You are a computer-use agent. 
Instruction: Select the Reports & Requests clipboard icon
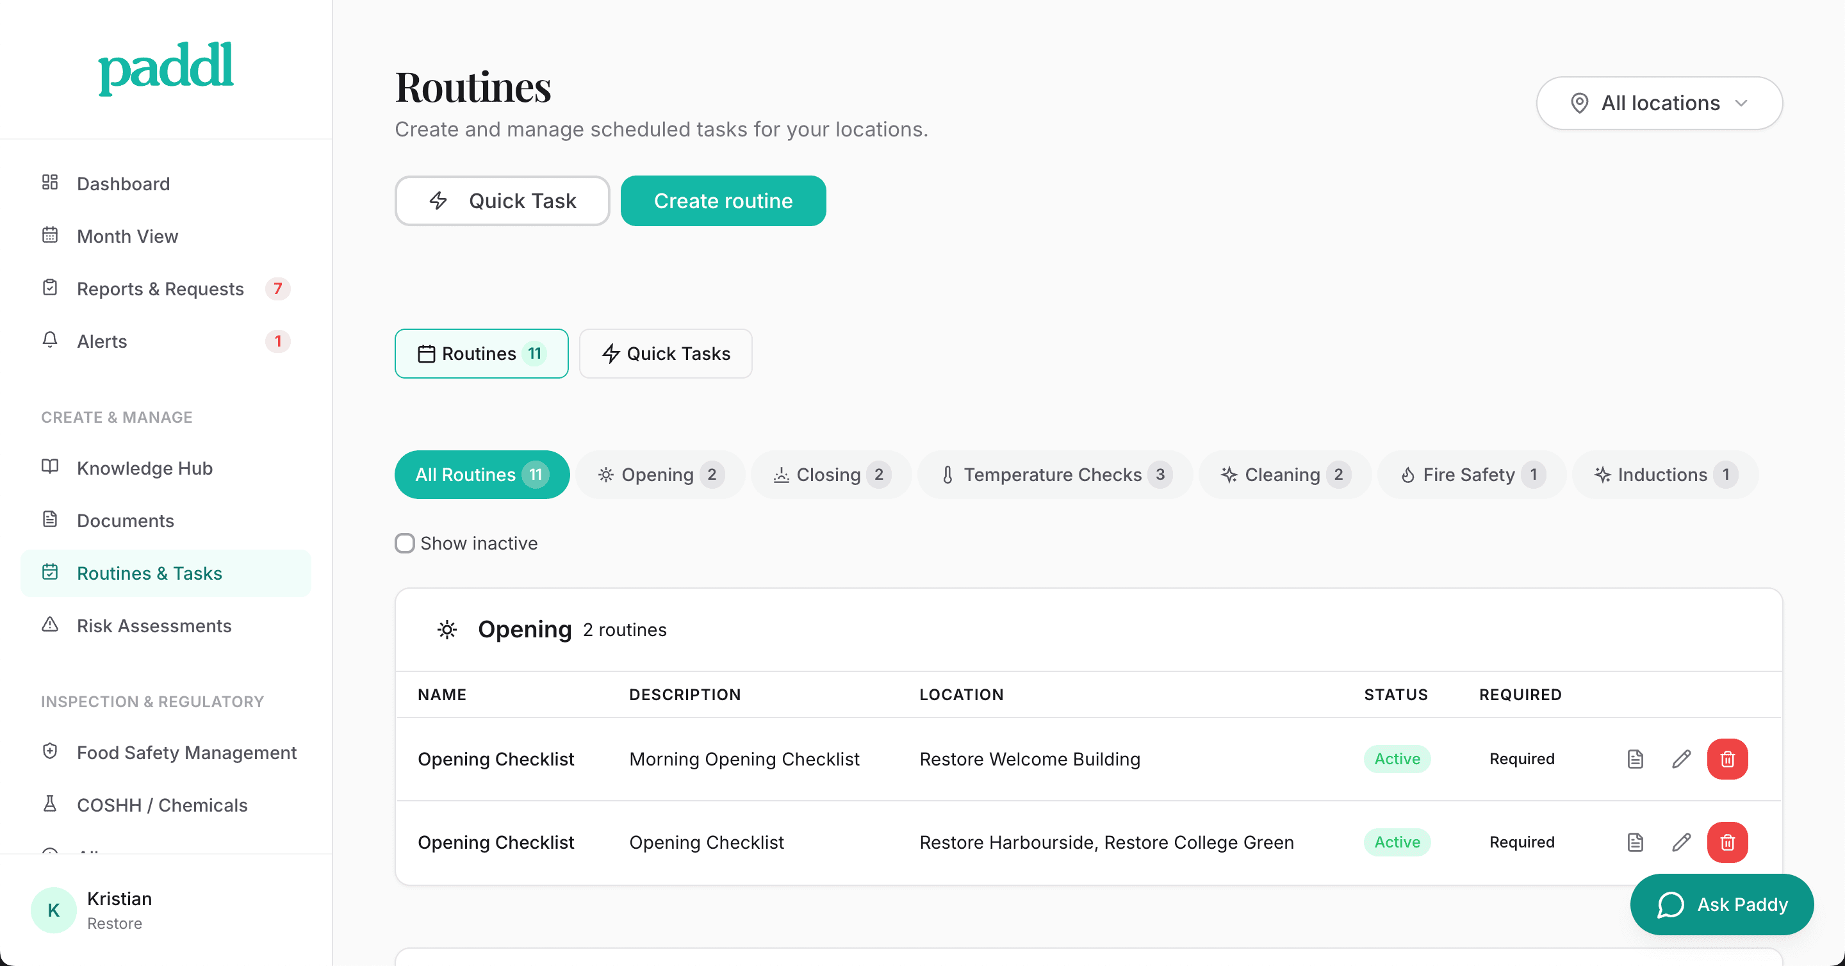coord(50,287)
